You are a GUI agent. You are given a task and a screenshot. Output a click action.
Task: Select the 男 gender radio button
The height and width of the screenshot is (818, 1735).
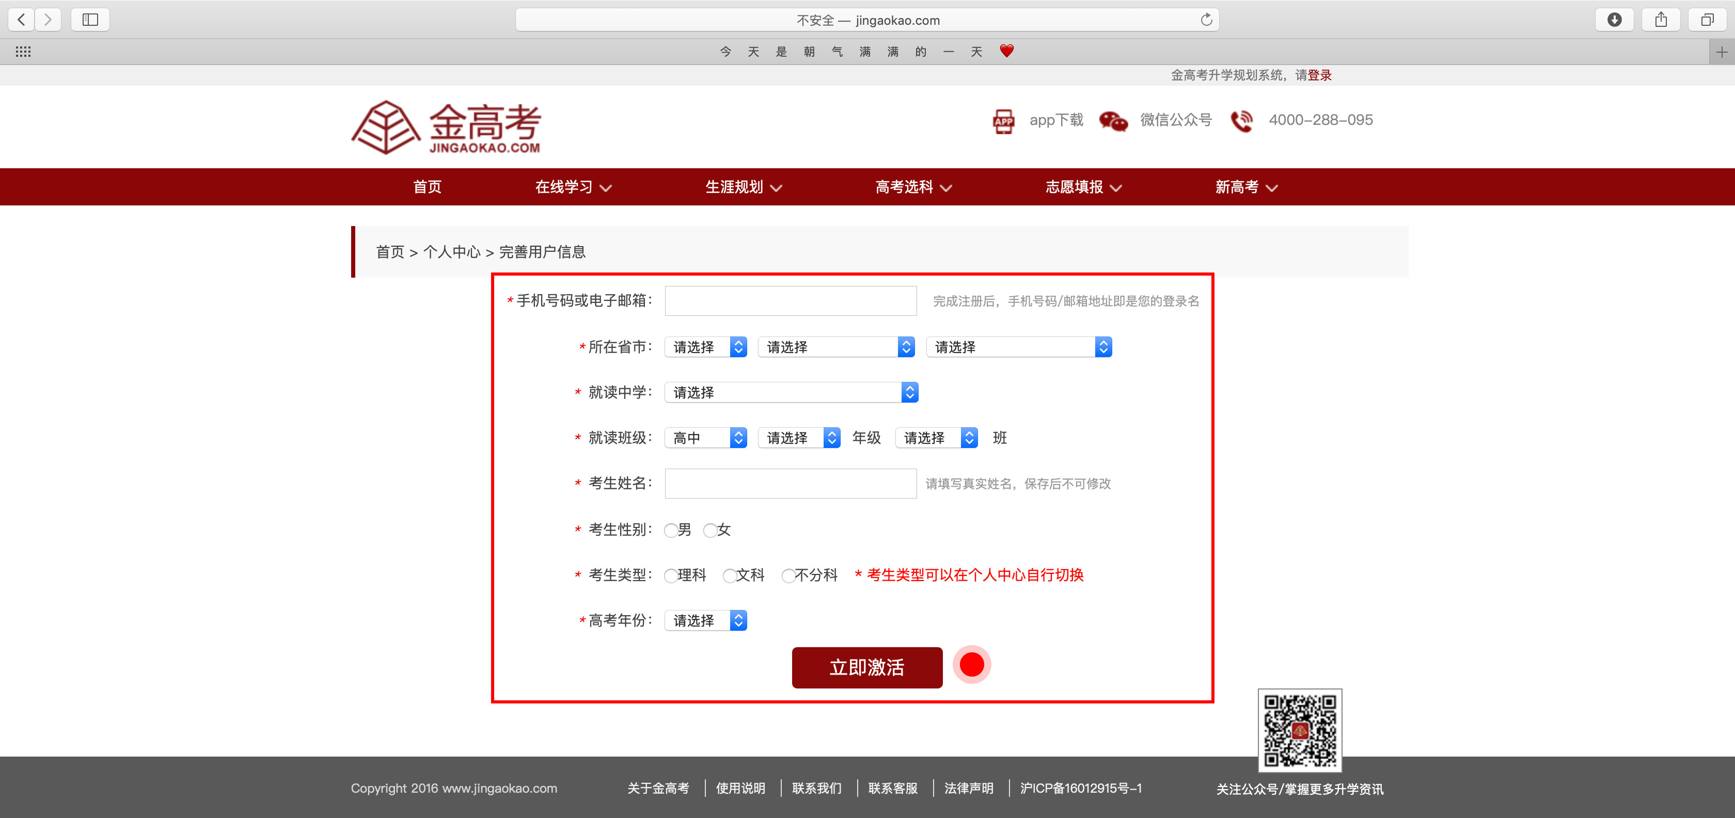pyautogui.click(x=671, y=531)
